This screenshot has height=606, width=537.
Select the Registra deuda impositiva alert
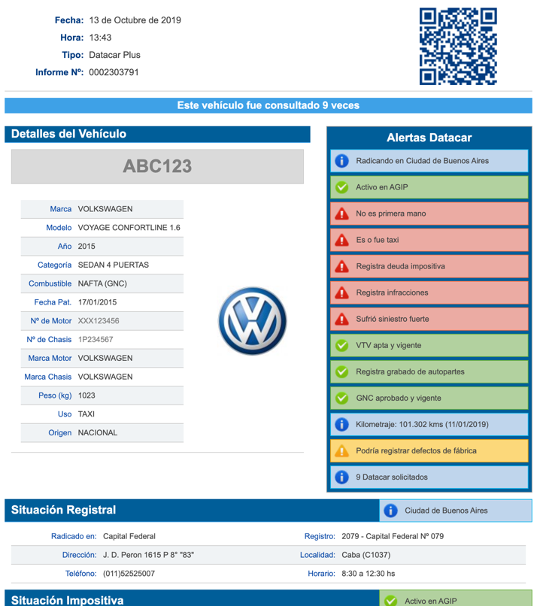point(429,266)
